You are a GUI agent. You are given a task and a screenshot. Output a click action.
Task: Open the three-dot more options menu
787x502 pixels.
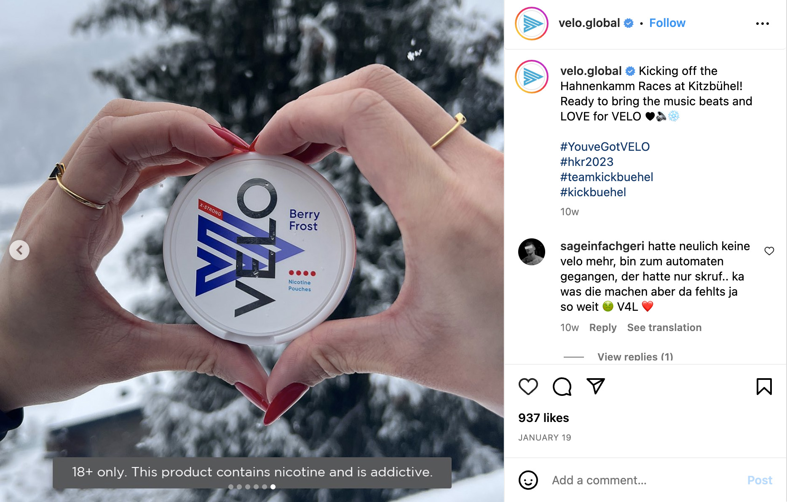[762, 24]
